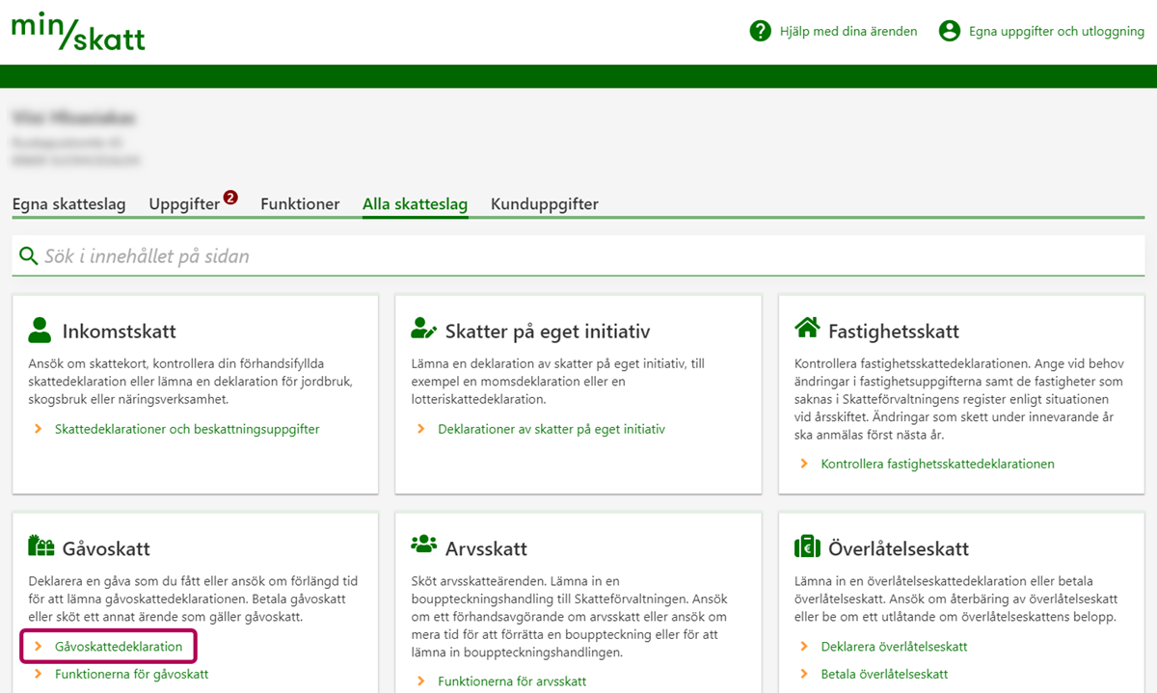The width and height of the screenshot is (1157, 693).
Task: Select the Funktioner tab
Action: tap(300, 204)
